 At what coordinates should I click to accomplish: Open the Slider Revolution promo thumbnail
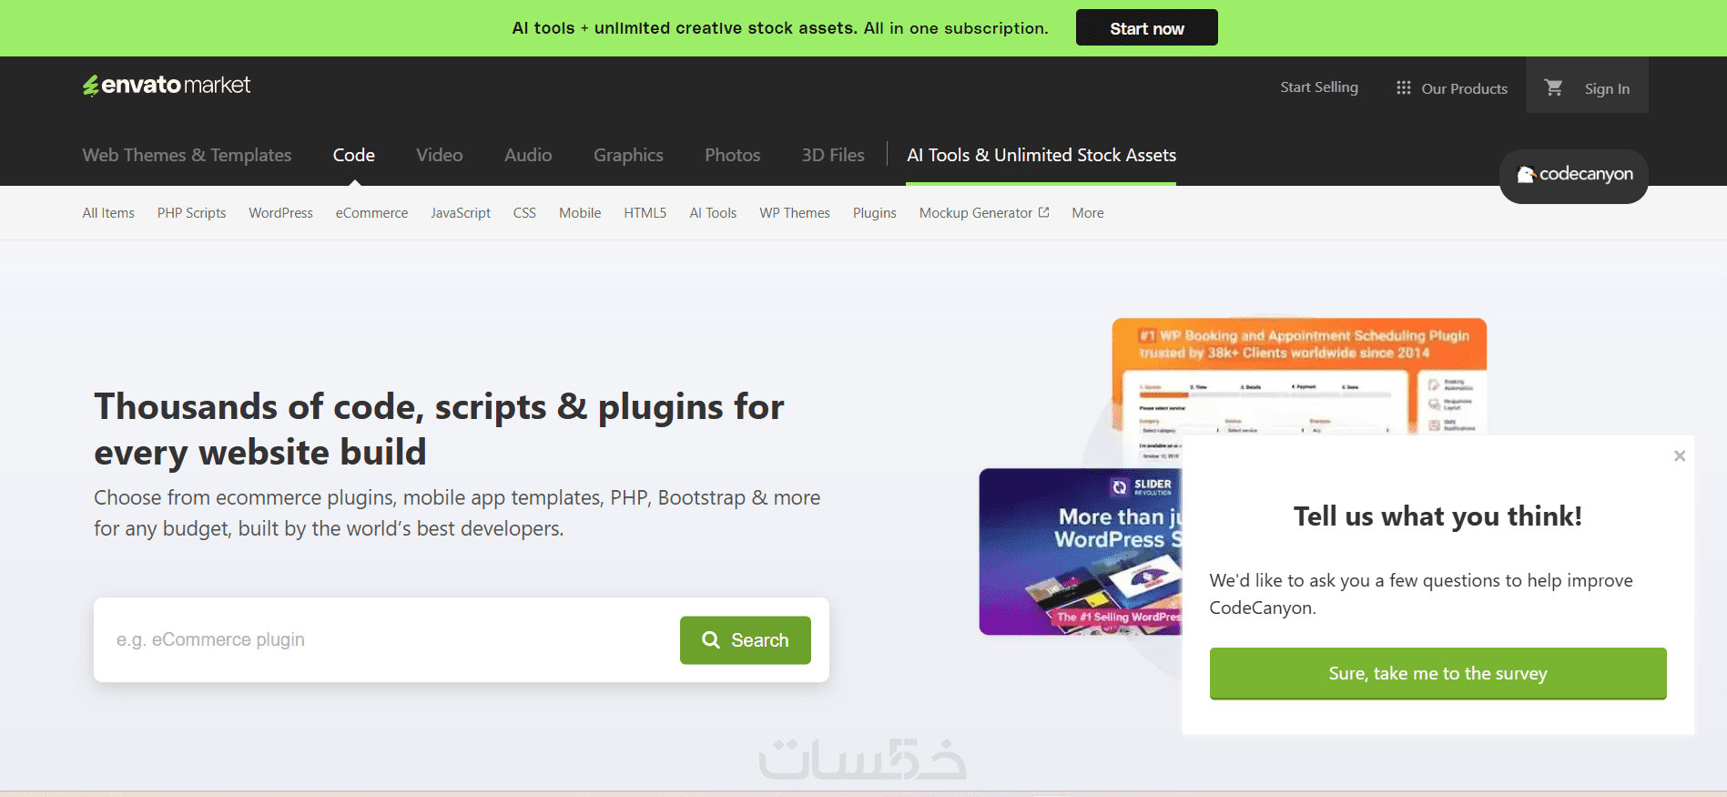(x=1081, y=552)
